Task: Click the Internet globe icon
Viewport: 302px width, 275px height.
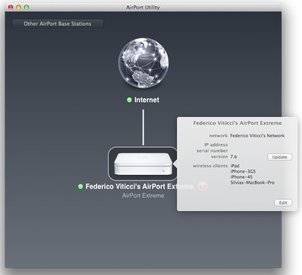Action: pyautogui.click(x=143, y=63)
